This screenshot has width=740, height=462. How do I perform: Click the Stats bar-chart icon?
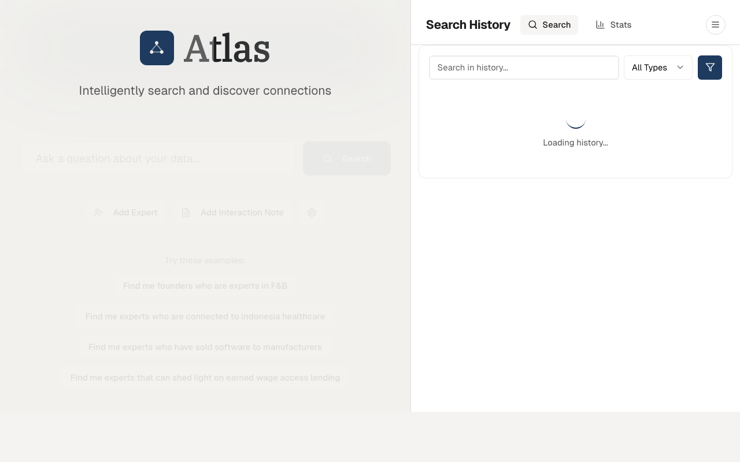[600, 25]
